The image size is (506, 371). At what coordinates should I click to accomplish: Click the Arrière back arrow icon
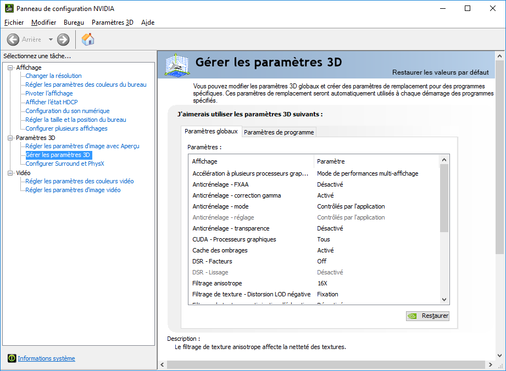(13, 40)
